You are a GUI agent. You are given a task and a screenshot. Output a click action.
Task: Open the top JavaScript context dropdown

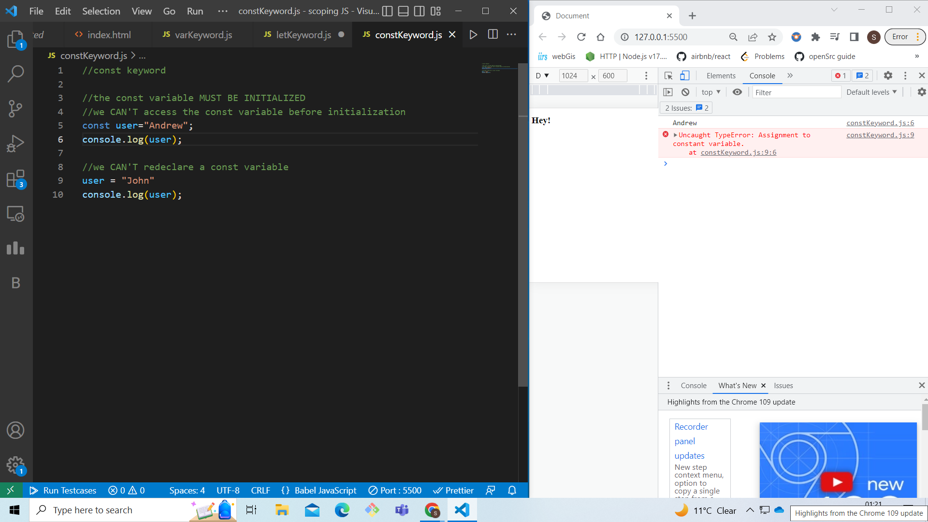point(711,92)
